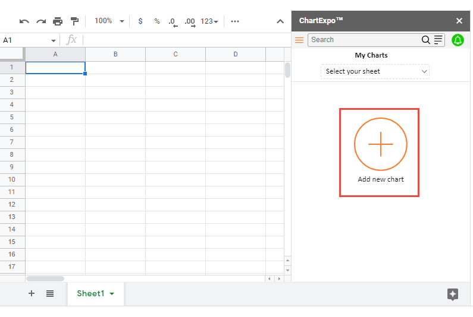Select row 5 header
473x317 pixels.
click(12, 117)
